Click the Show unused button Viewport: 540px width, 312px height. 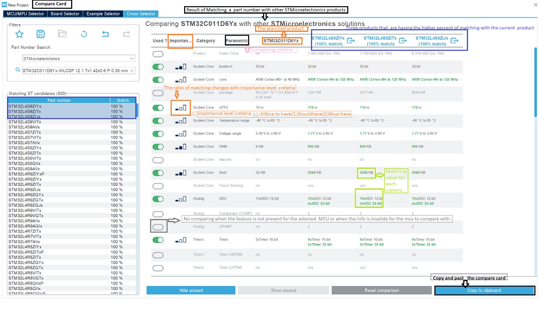point(283,290)
